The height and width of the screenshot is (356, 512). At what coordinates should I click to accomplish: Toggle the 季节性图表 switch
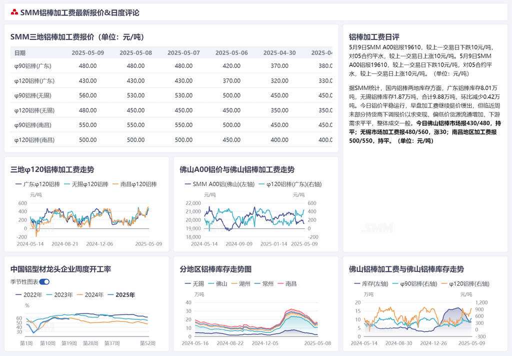click(x=44, y=282)
